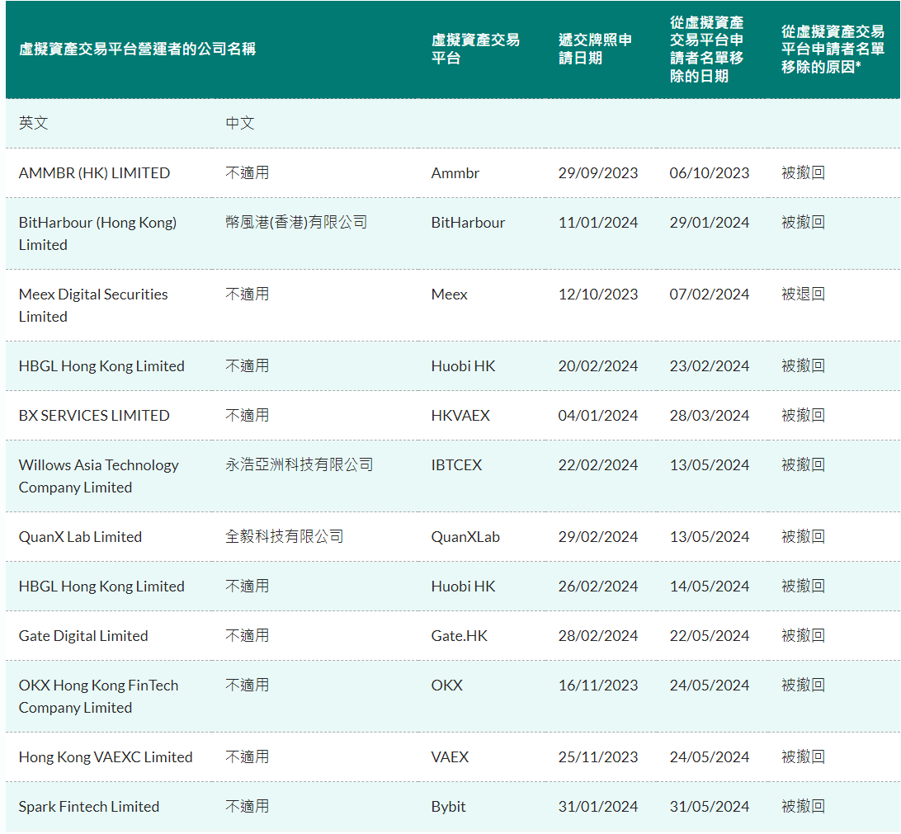This screenshot has width=901, height=834.
Task: Click the Hong Kong VAEXC Limited name
Action: pos(106,757)
